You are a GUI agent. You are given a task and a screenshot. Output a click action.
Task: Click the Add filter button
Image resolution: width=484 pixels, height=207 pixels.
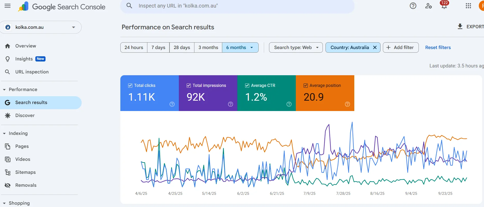(400, 47)
